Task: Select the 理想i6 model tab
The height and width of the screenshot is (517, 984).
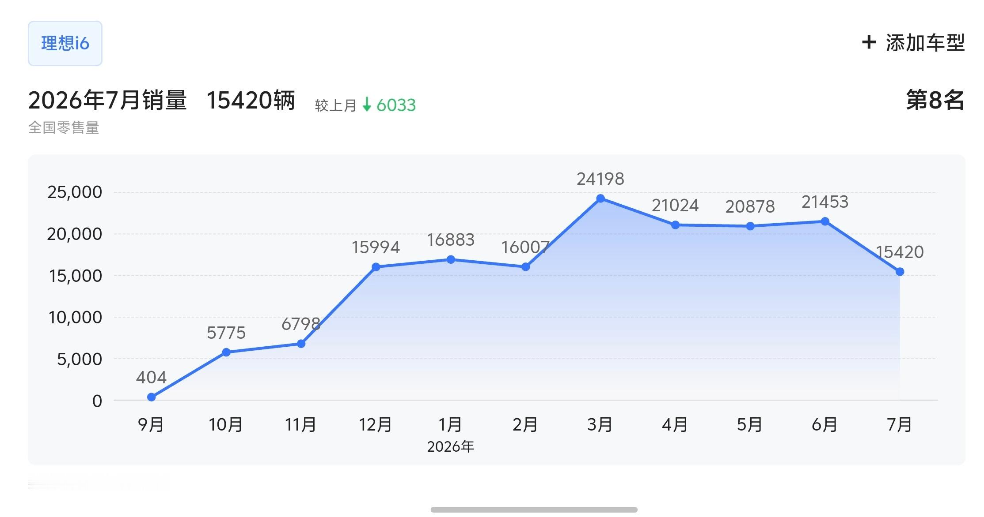Action: pyautogui.click(x=65, y=43)
